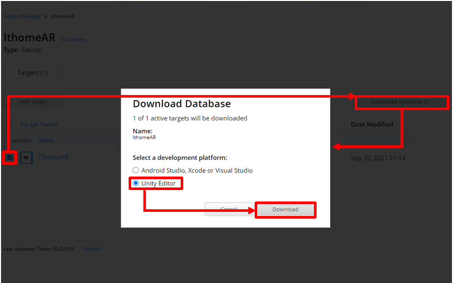Viewport: 453px width, 283px height.
Task: Sort by the Target Name column header
Action: [x=39, y=125]
